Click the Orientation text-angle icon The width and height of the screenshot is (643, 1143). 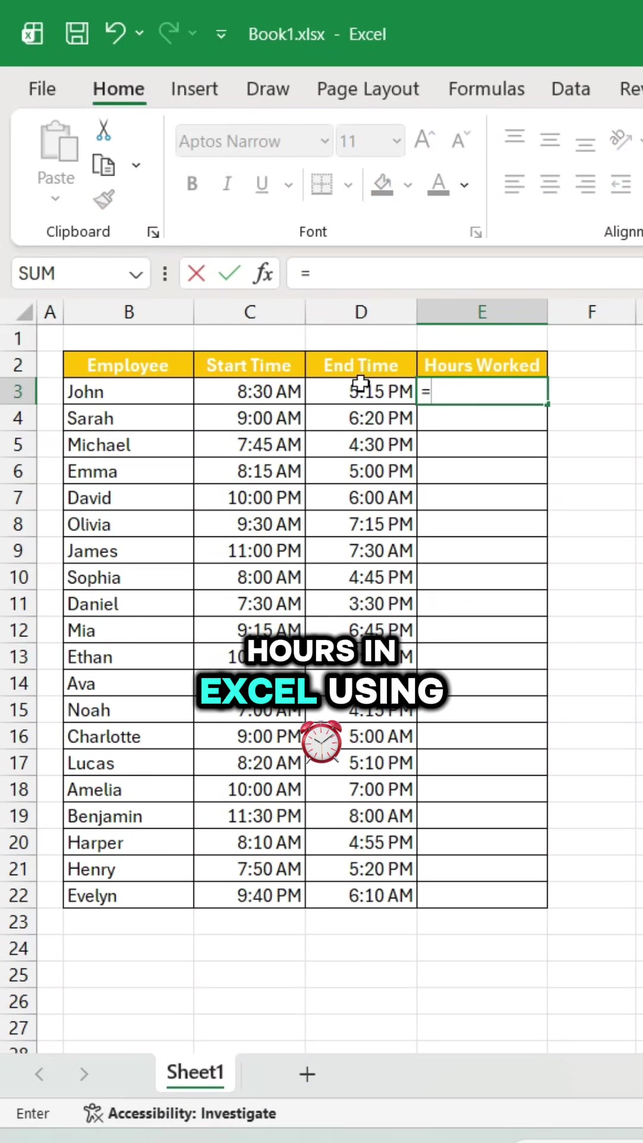[620, 140]
